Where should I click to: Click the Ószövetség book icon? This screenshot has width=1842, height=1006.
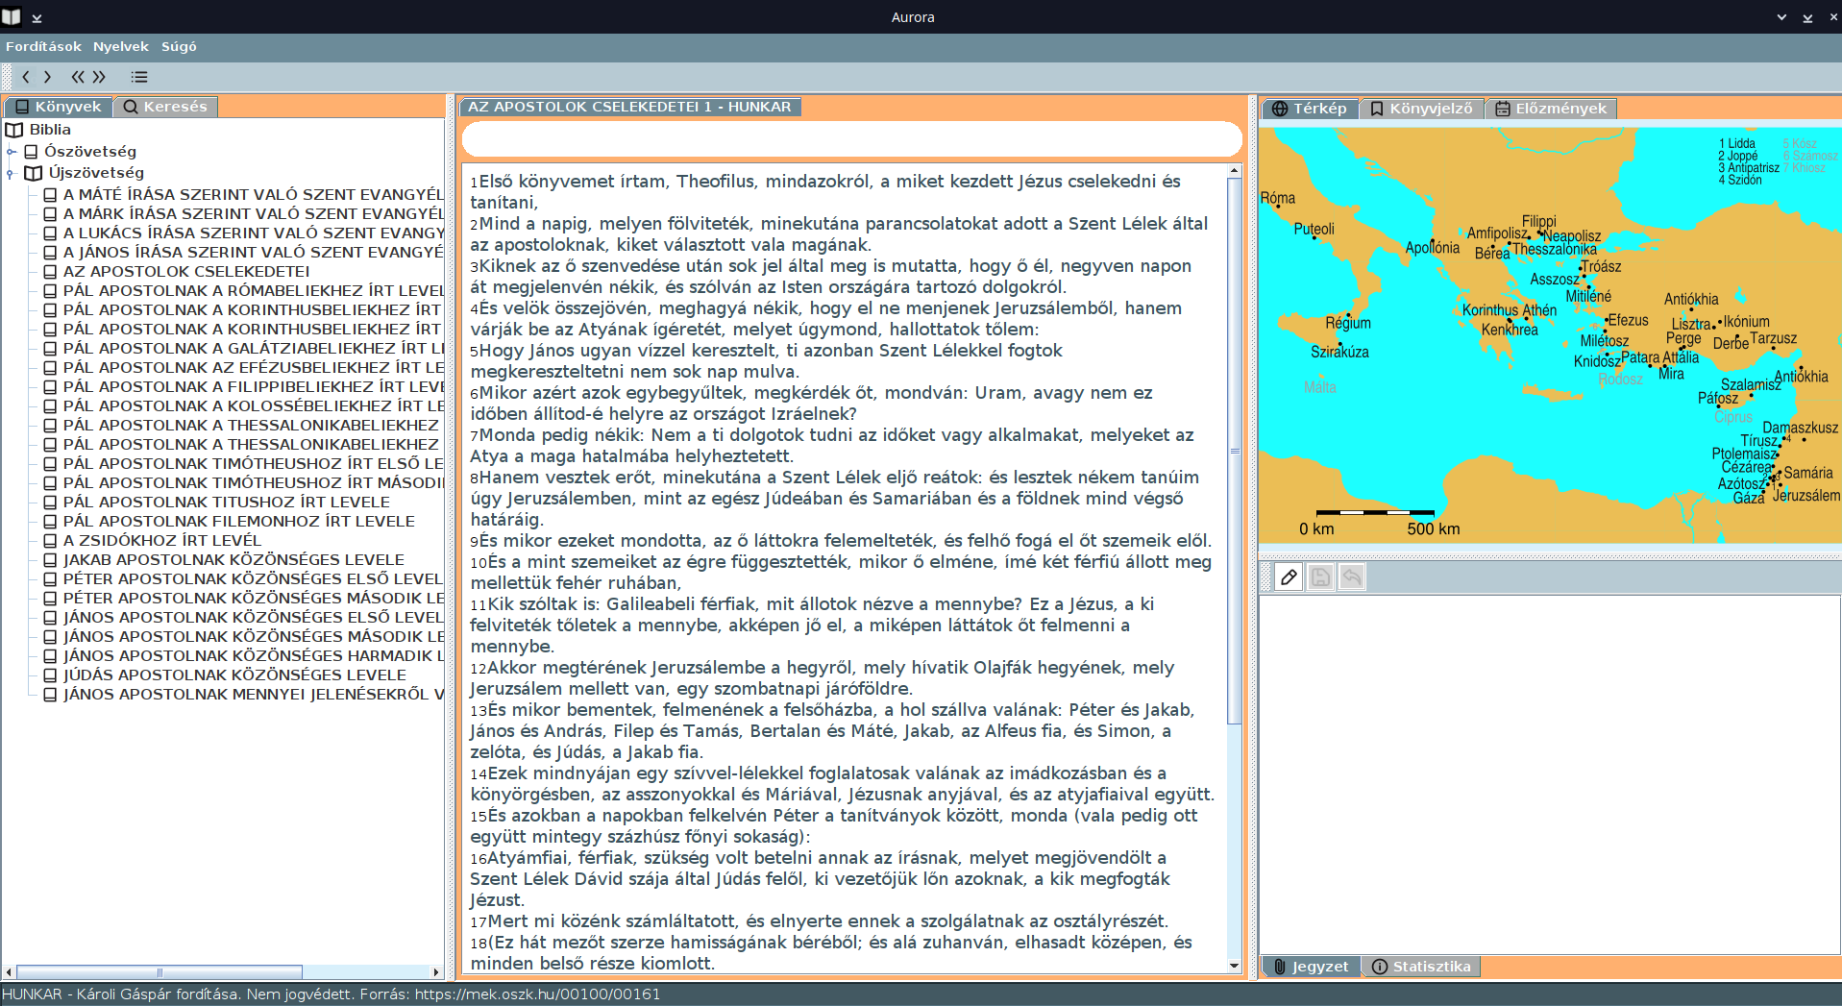pos(31,152)
